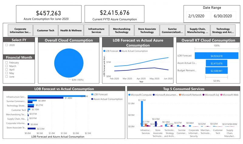Viewport: 243px width, 144px height.
Task: Edit the end date 6/30/2020 field
Action: point(224,16)
